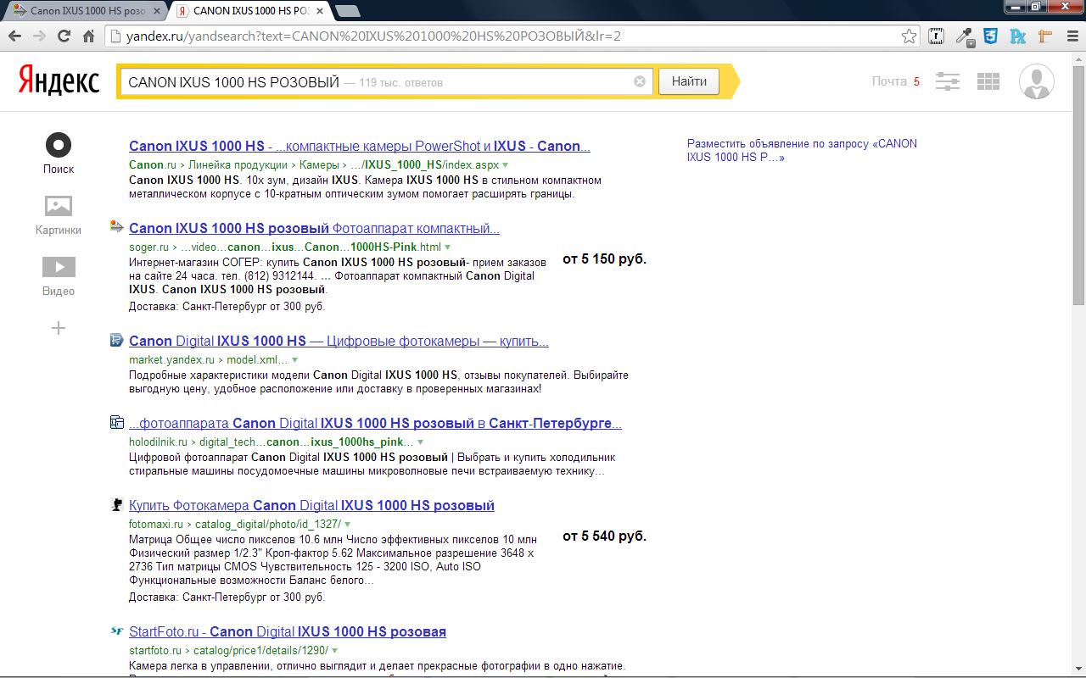Expand the arrow after ixus_1000hs_pink URL

pyautogui.click(x=421, y=442)
